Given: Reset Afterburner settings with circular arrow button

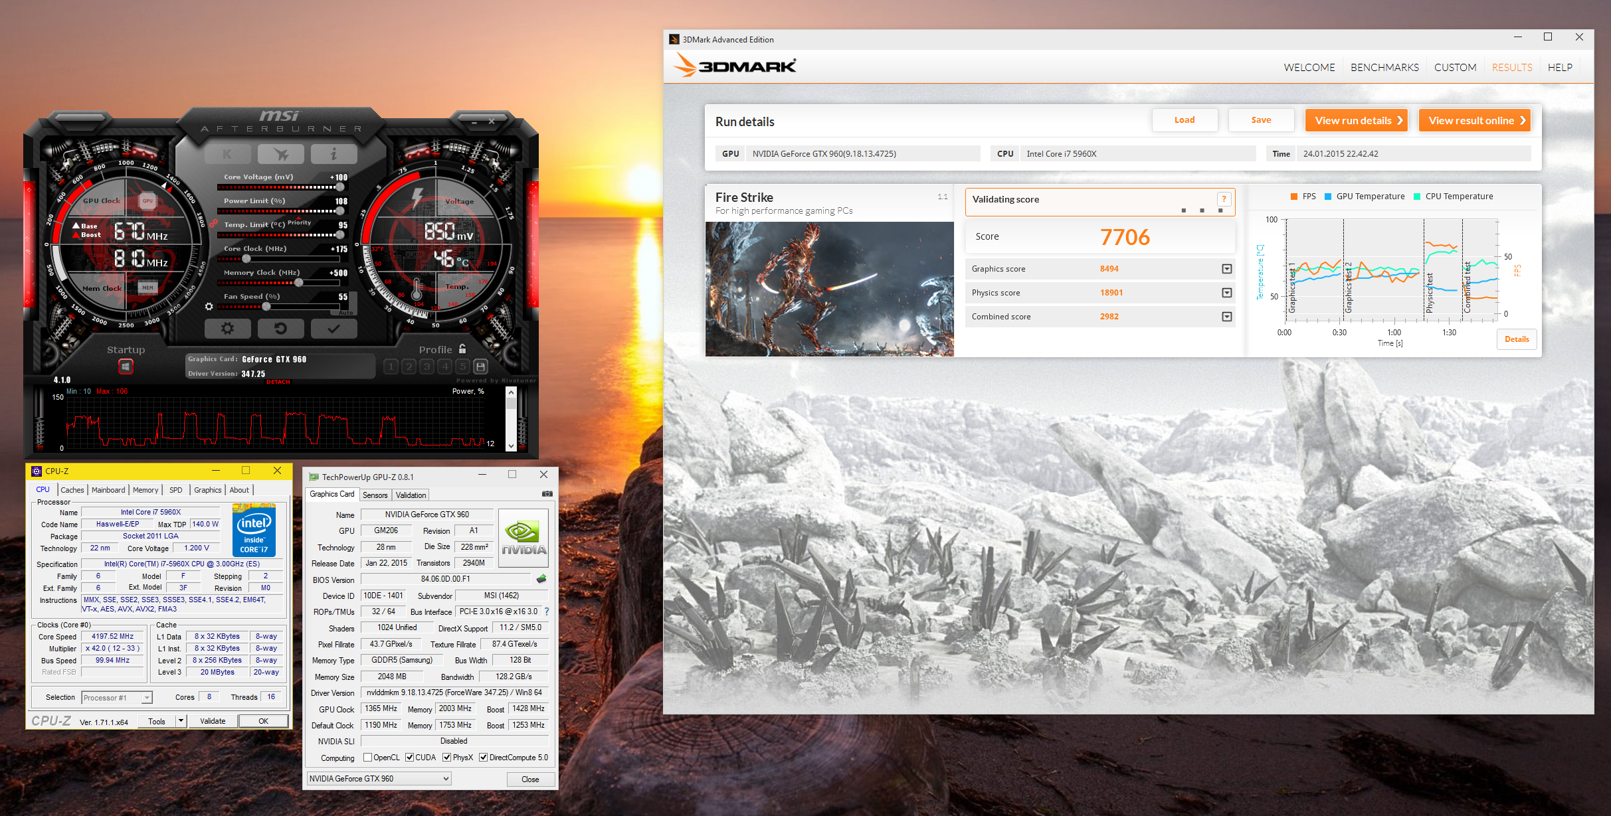Looking at the screenshot, I should coord(281,328).
